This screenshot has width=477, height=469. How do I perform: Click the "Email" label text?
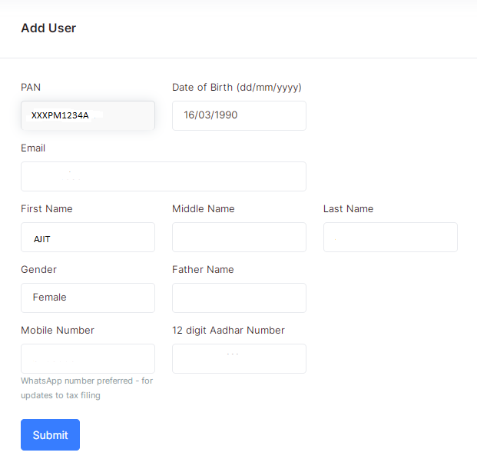click(x=33, y=148)
